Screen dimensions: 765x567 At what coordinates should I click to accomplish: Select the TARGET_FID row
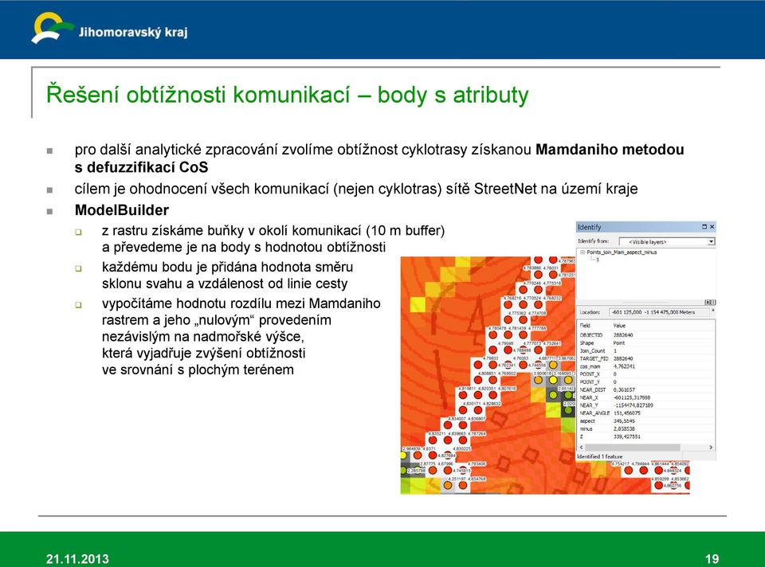click(646, 358)
